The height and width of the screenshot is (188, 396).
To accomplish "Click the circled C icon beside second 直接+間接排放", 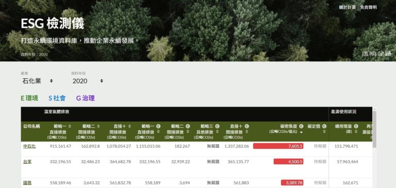I will 247,126.
